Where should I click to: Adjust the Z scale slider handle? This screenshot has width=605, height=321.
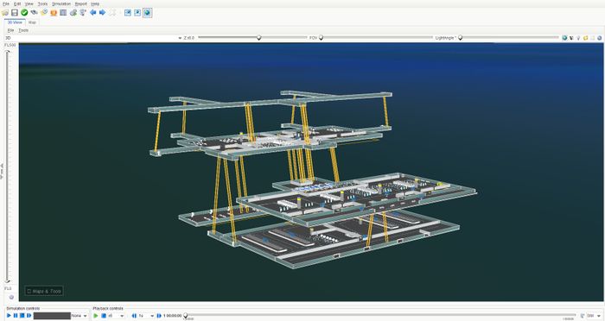click(x=259, y=38)
